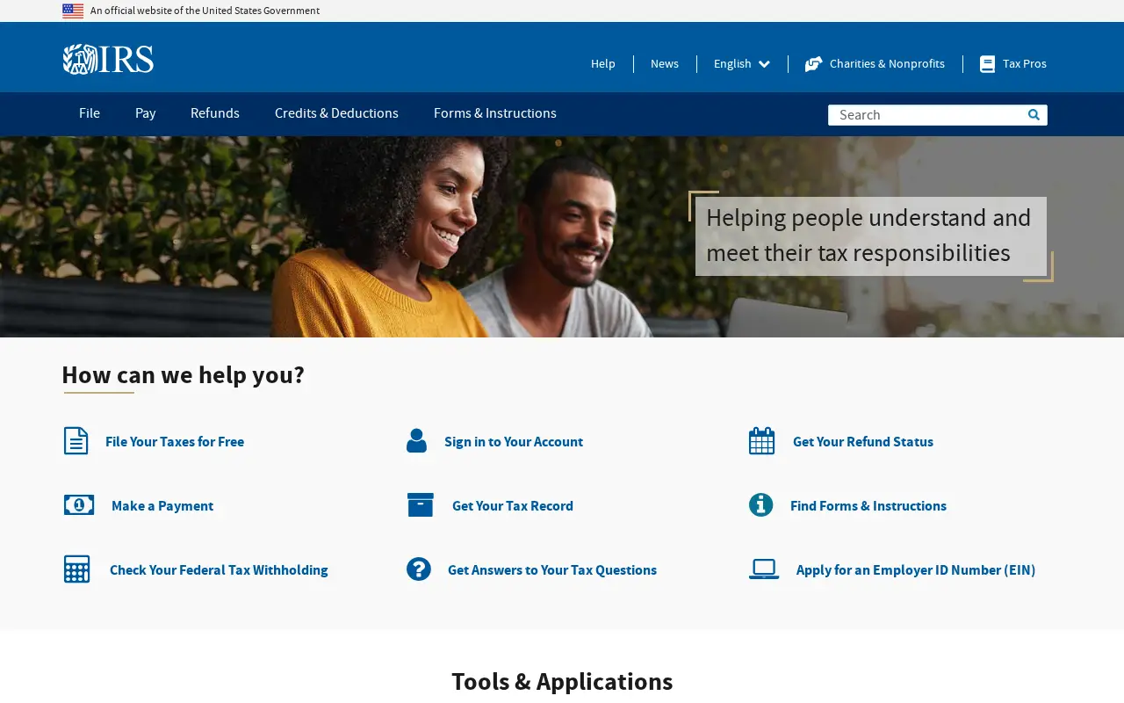The width and height of the screenshot is (1124, 703).
Task: Click the laptop icon for EIN application
Action: pyautogui.click(x=764, y=569)
